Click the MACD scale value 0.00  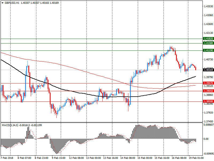point(206,139)
